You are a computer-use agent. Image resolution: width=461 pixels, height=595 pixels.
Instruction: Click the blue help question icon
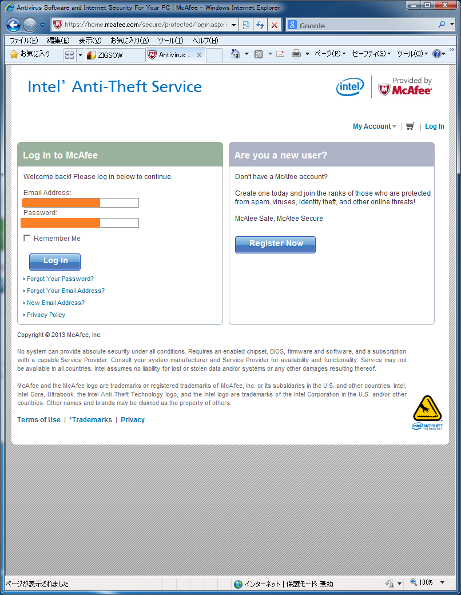coord(437,54)
